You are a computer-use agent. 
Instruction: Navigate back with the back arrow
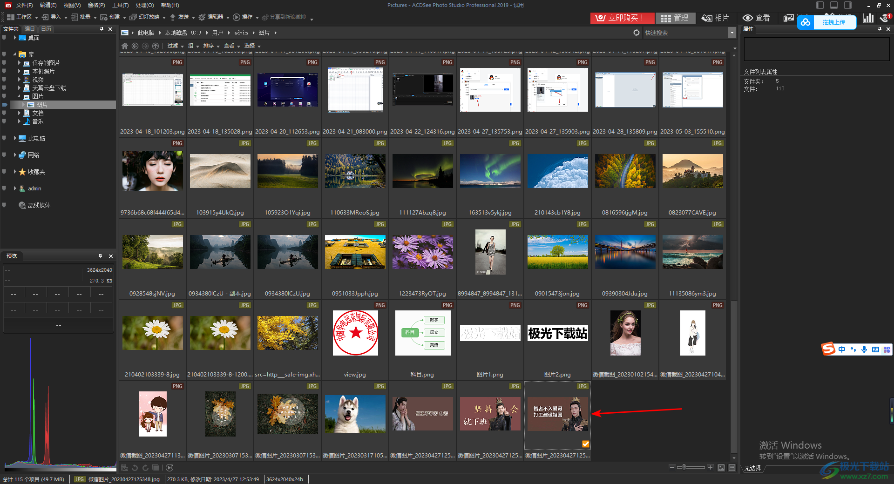(x=135, y=46)
